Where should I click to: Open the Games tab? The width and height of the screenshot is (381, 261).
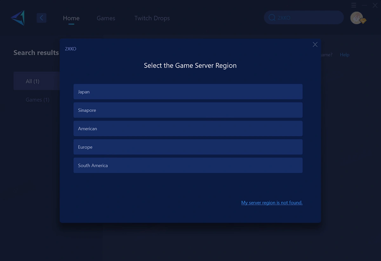(x=106, y=18)
